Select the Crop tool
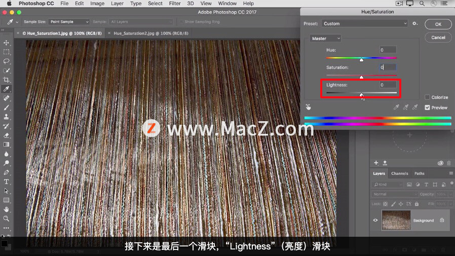This screenshot has width=455, height=256. pyautogui.click(x=6, y=80)
